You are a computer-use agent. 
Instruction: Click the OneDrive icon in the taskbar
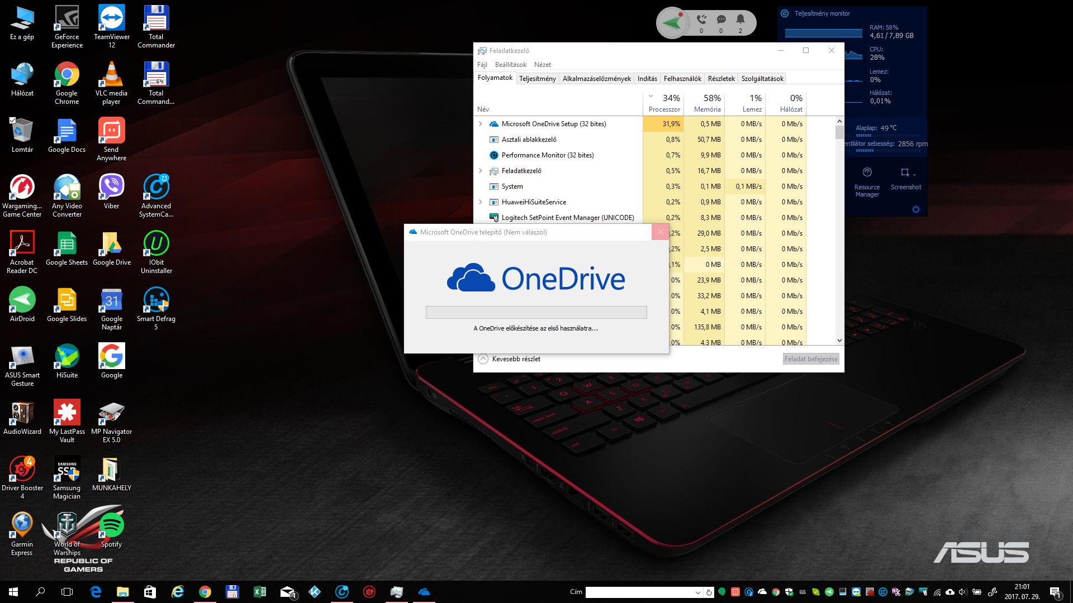pos(424,592)
